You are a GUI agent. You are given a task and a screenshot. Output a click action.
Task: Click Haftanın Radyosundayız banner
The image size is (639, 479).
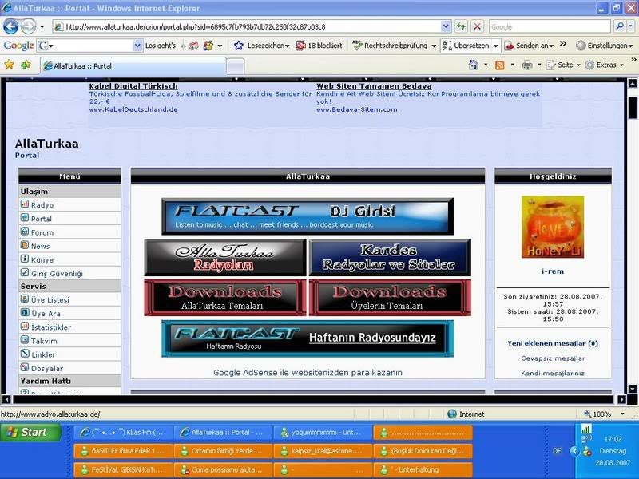308,338
